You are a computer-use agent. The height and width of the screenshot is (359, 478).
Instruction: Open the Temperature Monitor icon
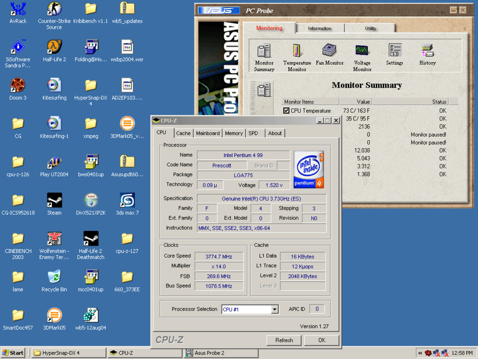tap(297, 57)
